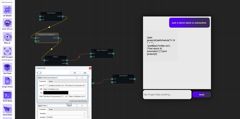Click the If Else 2 out A port
The image size is (240, 119).
point(67,60)
